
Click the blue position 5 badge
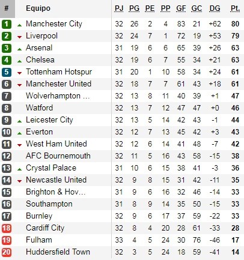pyautogui.click(x=7, y=72)
